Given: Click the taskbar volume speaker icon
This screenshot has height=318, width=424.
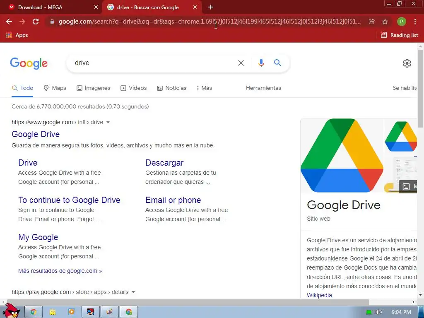Looking at the screenshot, I should (x=378, y=312).
